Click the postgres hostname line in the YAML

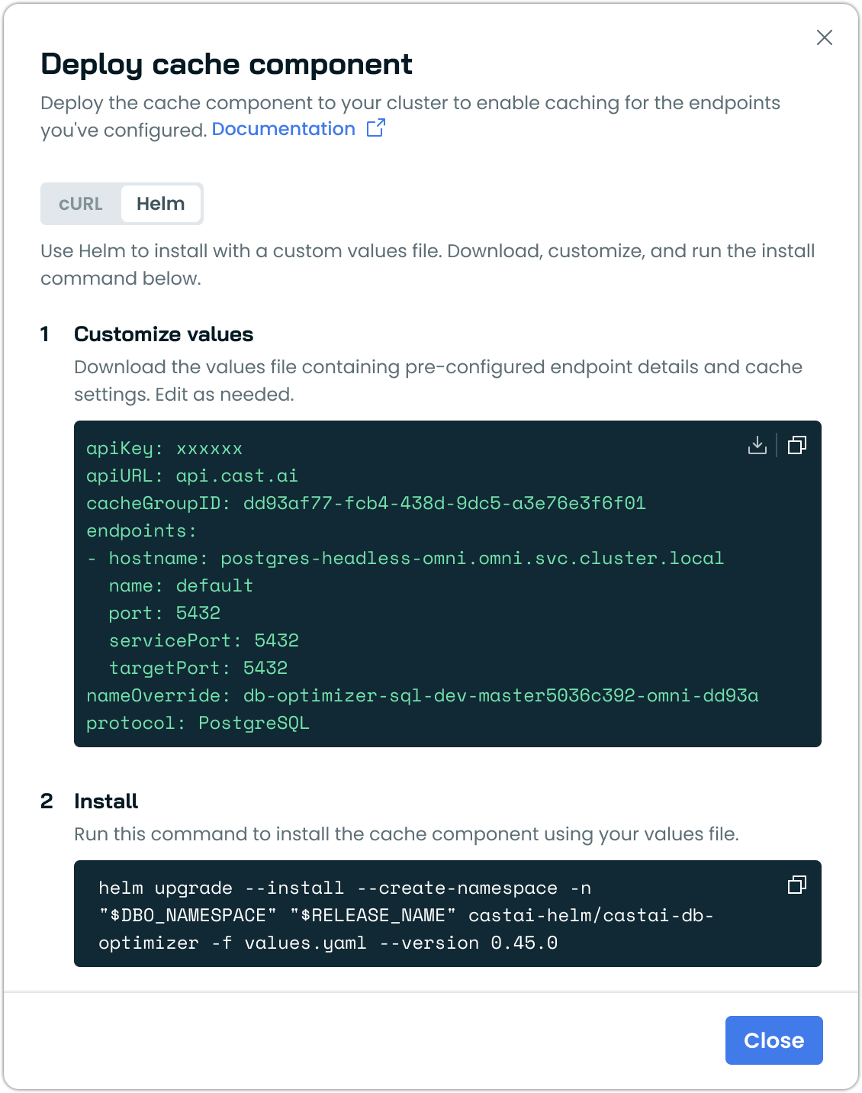416,559
